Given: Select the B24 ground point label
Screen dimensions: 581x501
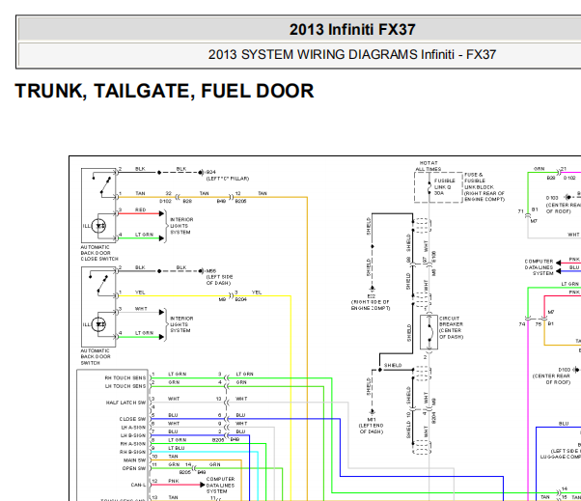Looking at the screenshot, I should (x=210, y=172).
